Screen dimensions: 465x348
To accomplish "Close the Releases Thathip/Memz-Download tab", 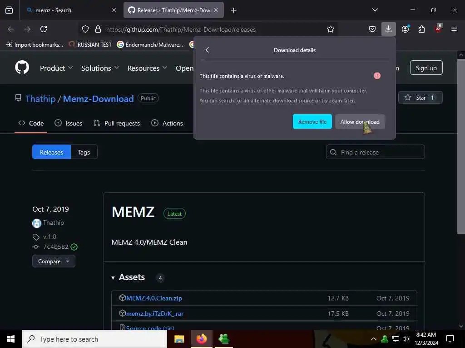I will click(x=216, y=10).
